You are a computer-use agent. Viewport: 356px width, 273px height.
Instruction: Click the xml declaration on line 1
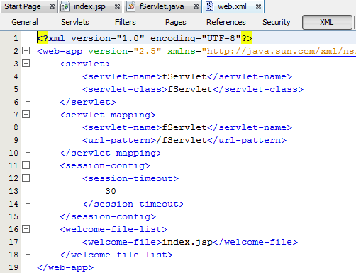point(145,38)
